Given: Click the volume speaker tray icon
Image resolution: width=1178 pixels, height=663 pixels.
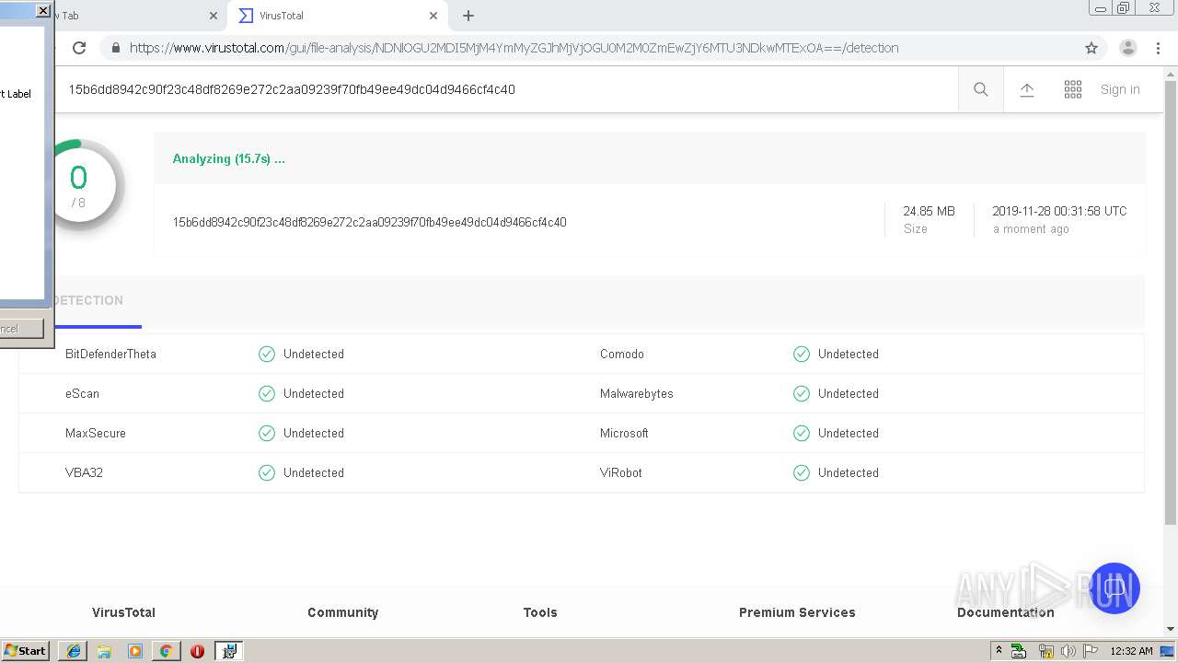Looking at the screenshot, I should click(1068, 651).
